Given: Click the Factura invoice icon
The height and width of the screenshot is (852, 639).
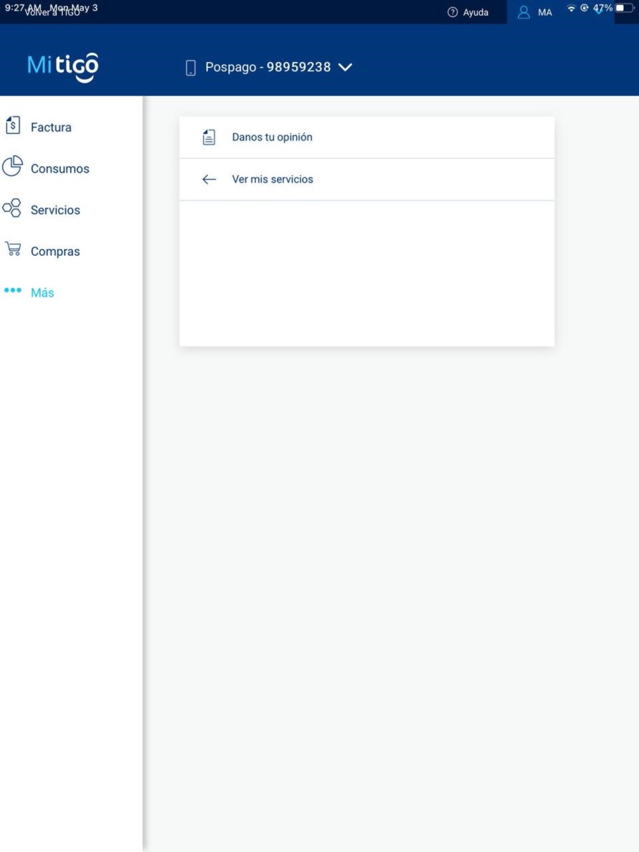Looking at the screenshot, I should 13,125.
